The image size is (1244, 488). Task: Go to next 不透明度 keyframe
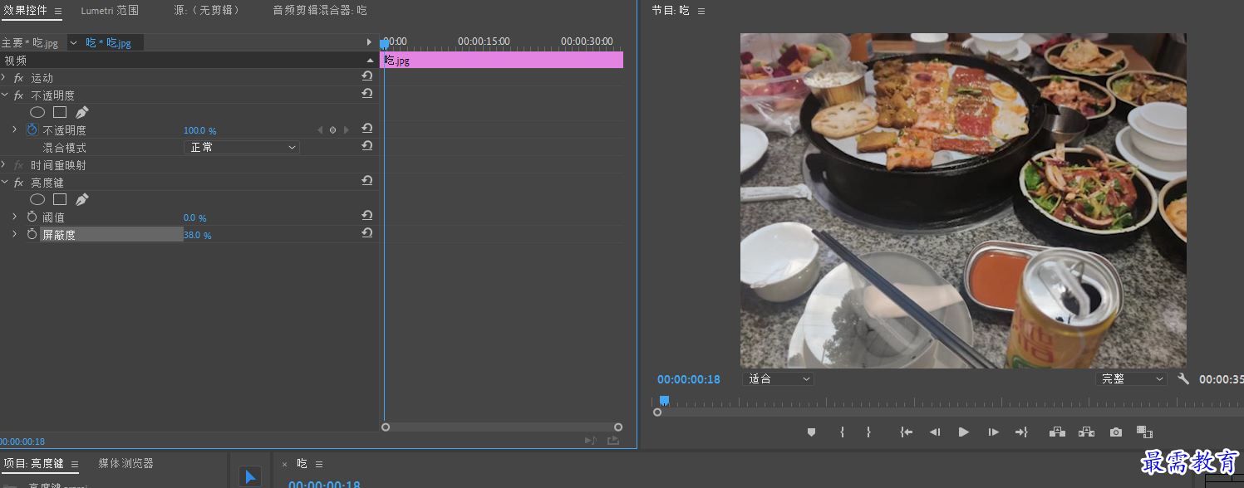(x=347, y=130)
